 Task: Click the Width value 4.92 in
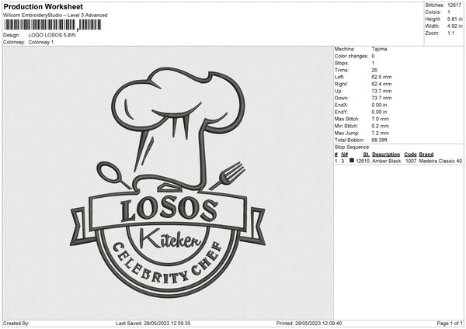coord(454,26)
